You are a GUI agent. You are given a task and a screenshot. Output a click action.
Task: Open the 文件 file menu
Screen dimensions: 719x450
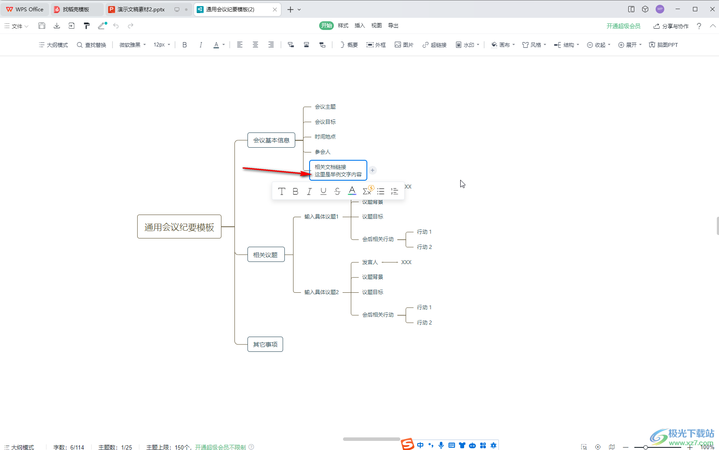click(16, 26)
